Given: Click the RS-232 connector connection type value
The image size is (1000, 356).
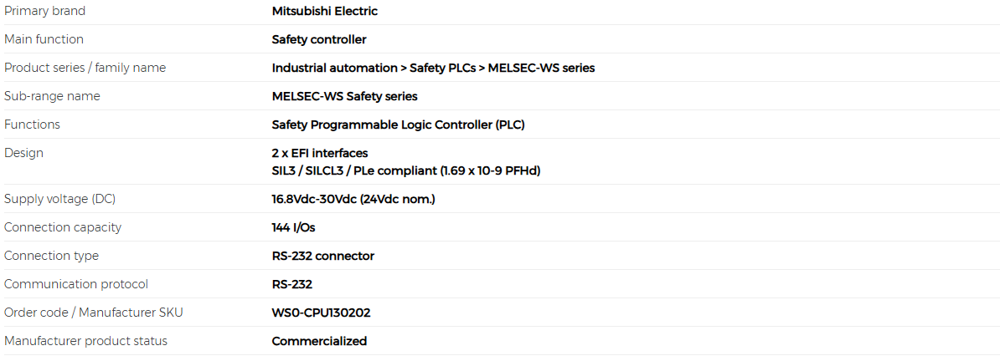Looking at the screenshot, I should coord(322,256).
